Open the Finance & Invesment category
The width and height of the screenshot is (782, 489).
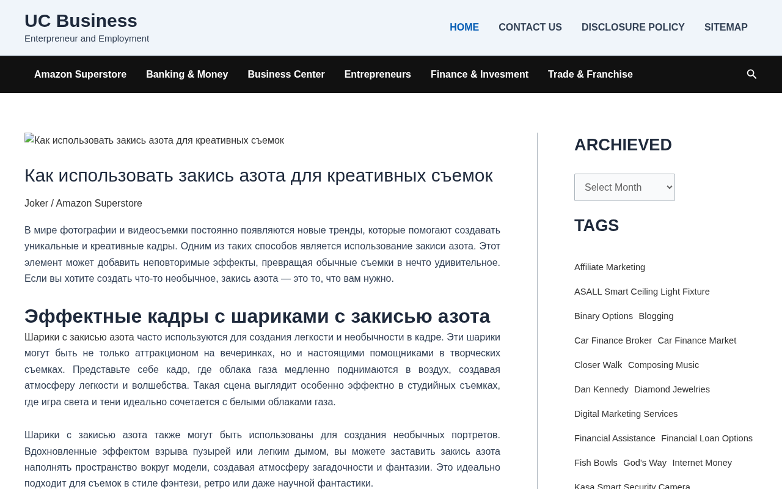point(480,75)
